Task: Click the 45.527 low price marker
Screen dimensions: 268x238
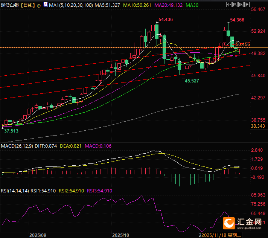Action: tap(192, 81)
